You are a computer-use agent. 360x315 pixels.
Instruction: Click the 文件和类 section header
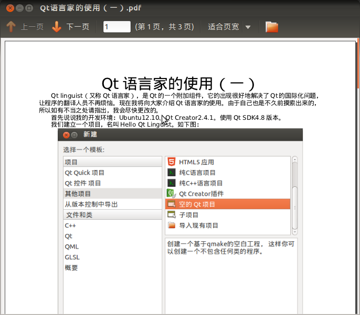click(112, 215)
